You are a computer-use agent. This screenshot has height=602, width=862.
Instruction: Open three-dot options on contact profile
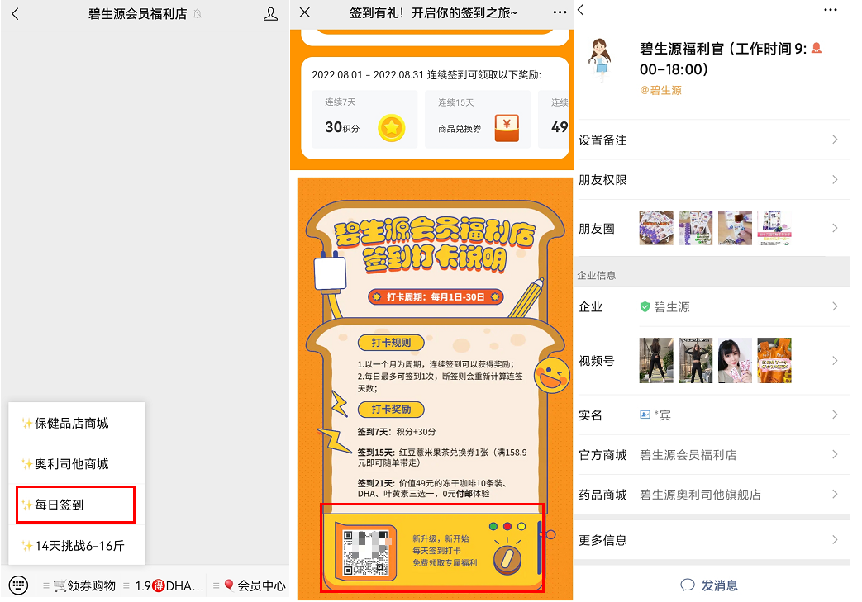831,10
